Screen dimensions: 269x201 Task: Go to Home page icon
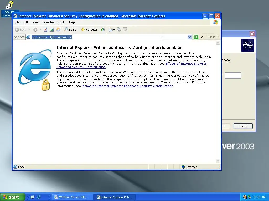click(58, 30)
